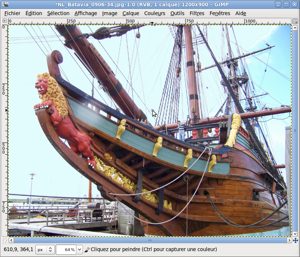The height and width of the screenshot is (257, 300).
Task: Open the Couleurs menu
Action: [155, 13]
